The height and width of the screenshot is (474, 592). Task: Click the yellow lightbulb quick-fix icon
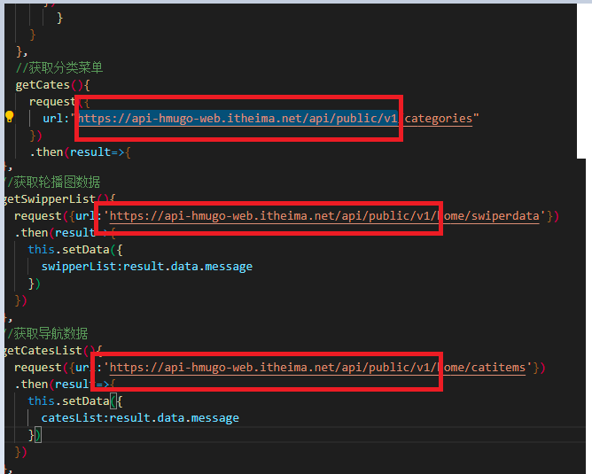pos(10,117)
